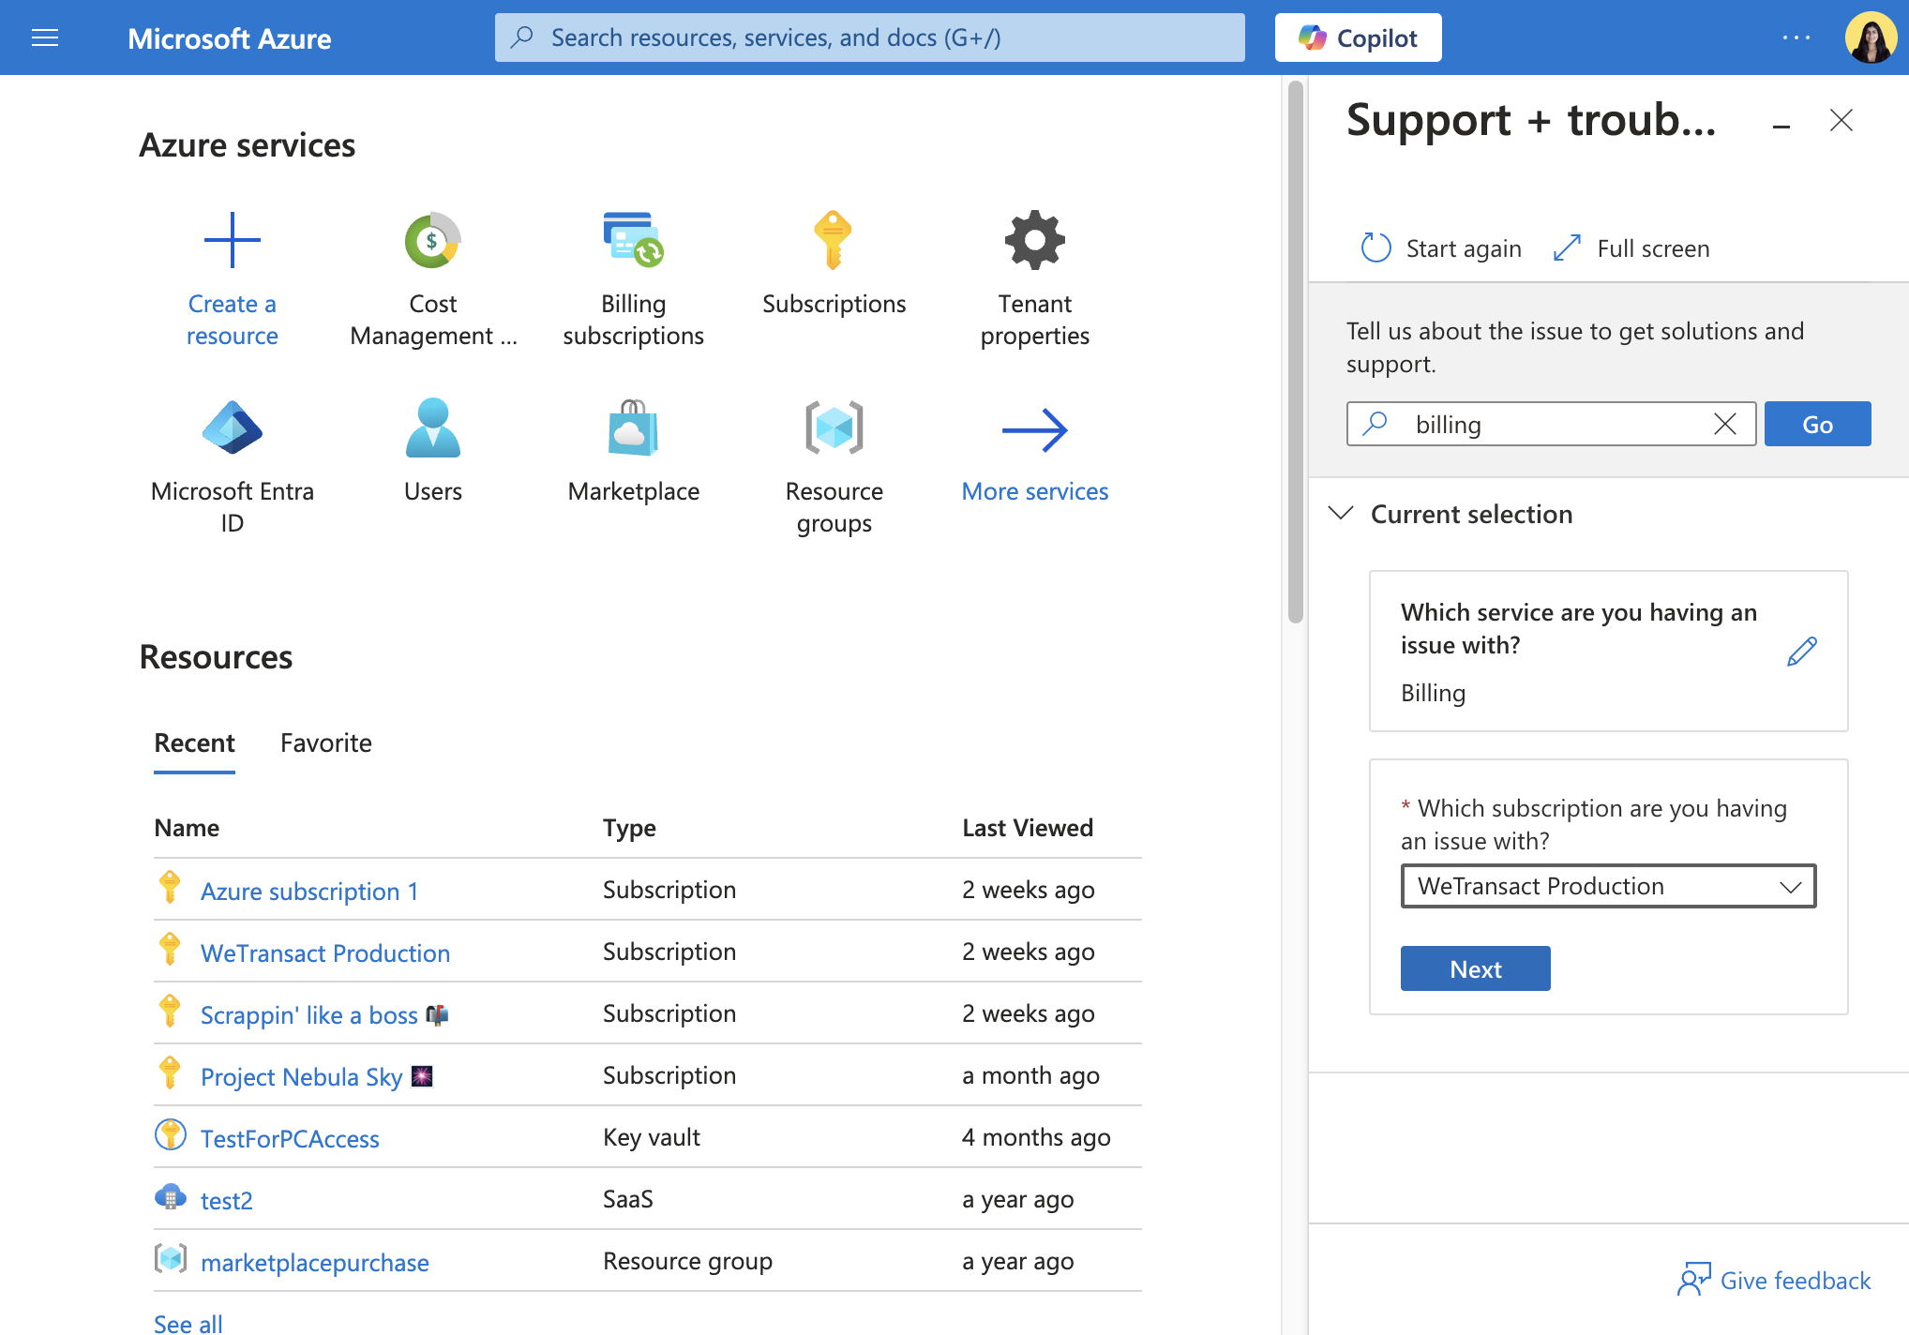Click the SaaS cloud icon beside test2
Image resolution: width=1909 pixels, height=1335 pixels.
(x=170, y=1196)
